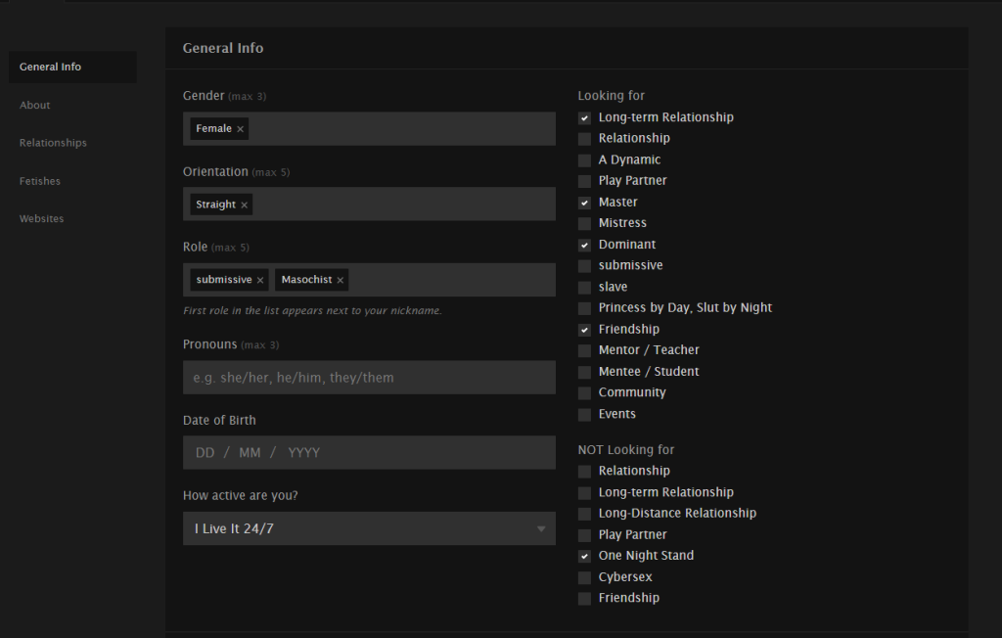
Task: Remove the Female gender tag
Action: click(241, 129)
